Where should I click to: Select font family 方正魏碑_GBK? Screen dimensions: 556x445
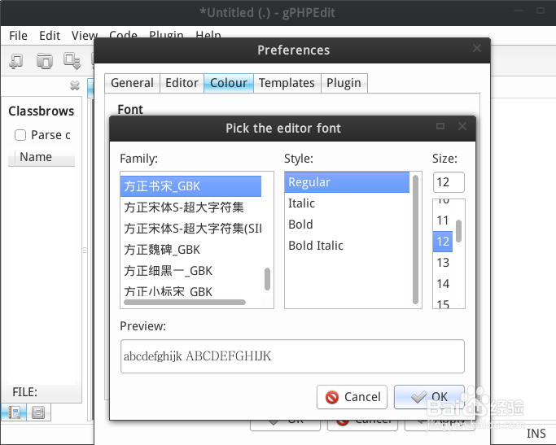(190, 250)
